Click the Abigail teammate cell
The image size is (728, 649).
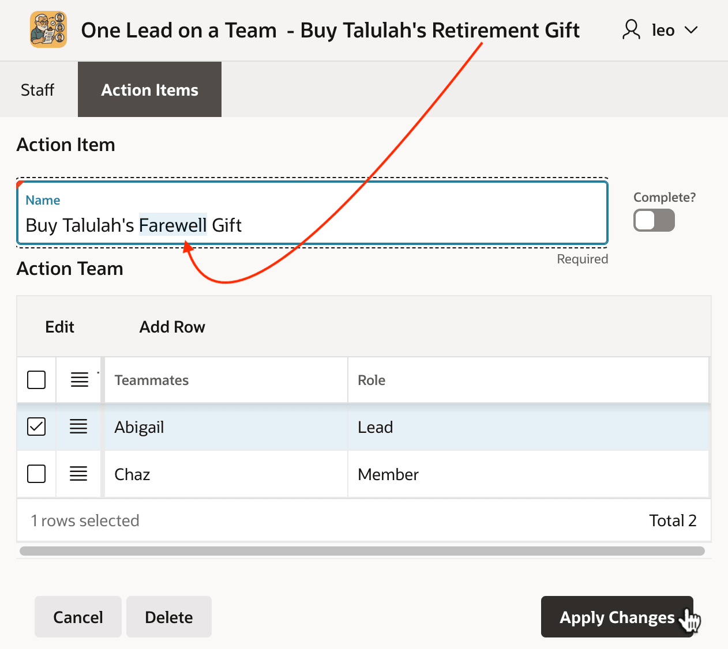click(226, 427)
